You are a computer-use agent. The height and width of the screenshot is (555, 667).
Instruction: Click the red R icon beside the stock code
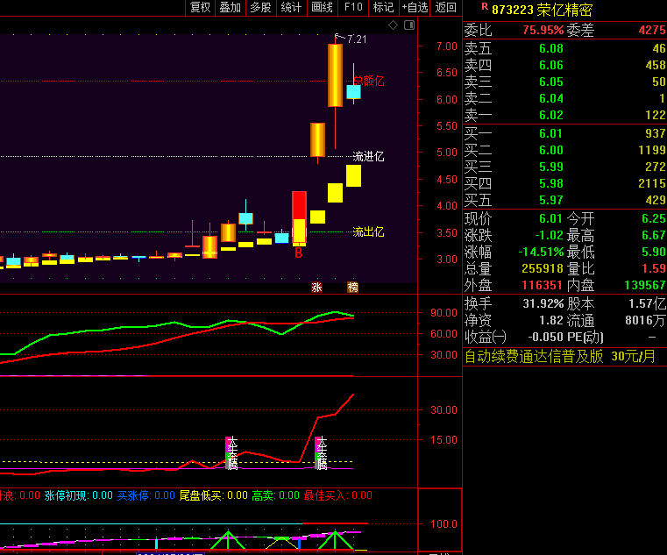pos(484,9)
